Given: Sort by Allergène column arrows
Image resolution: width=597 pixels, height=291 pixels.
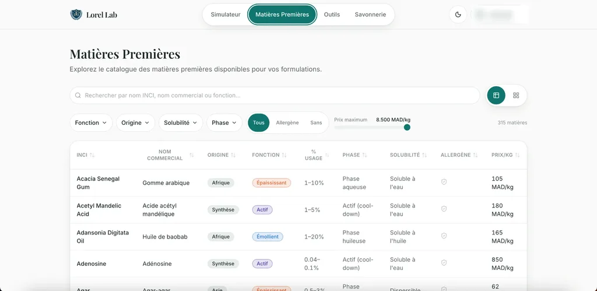Looking at the screenshot, I should pos(475,155).
